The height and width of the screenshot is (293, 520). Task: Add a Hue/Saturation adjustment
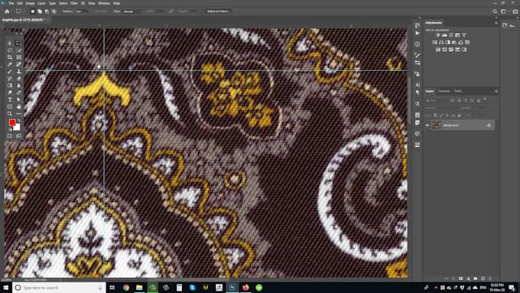point(435,42)
